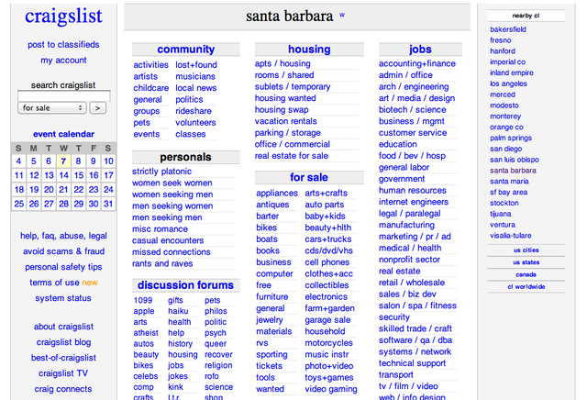
Task: Go to nearby 'ventura' craigslist
Action: coord(503,225)
